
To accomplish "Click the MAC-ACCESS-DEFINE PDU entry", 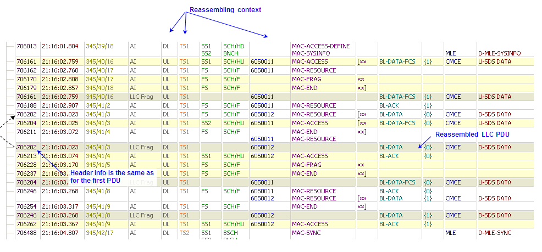I will point(320,46).
